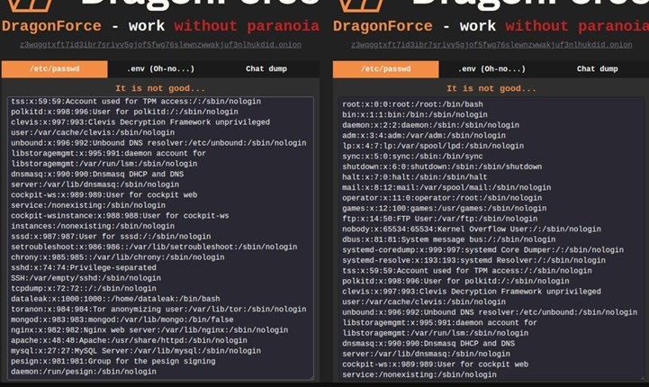Click the 'It is not good...' heading in left panel
This screenshot has width=649, height=387.
[x=160, y=88]
